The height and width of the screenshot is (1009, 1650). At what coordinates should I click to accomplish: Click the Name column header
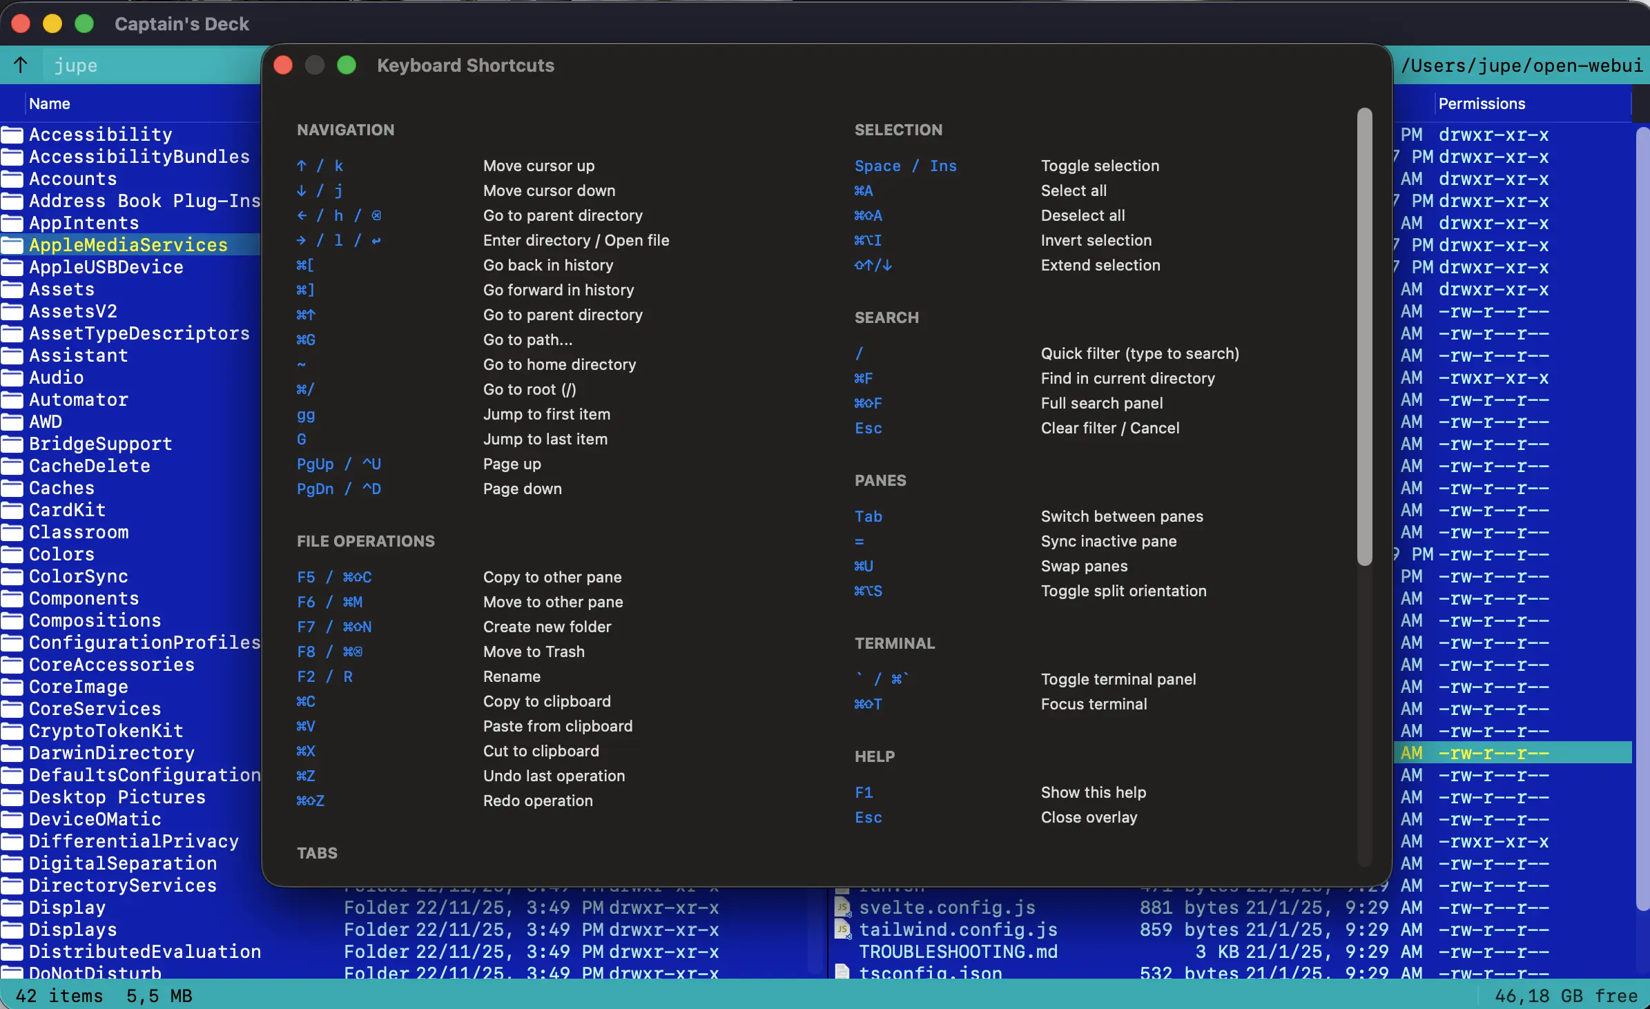(50, 104)
